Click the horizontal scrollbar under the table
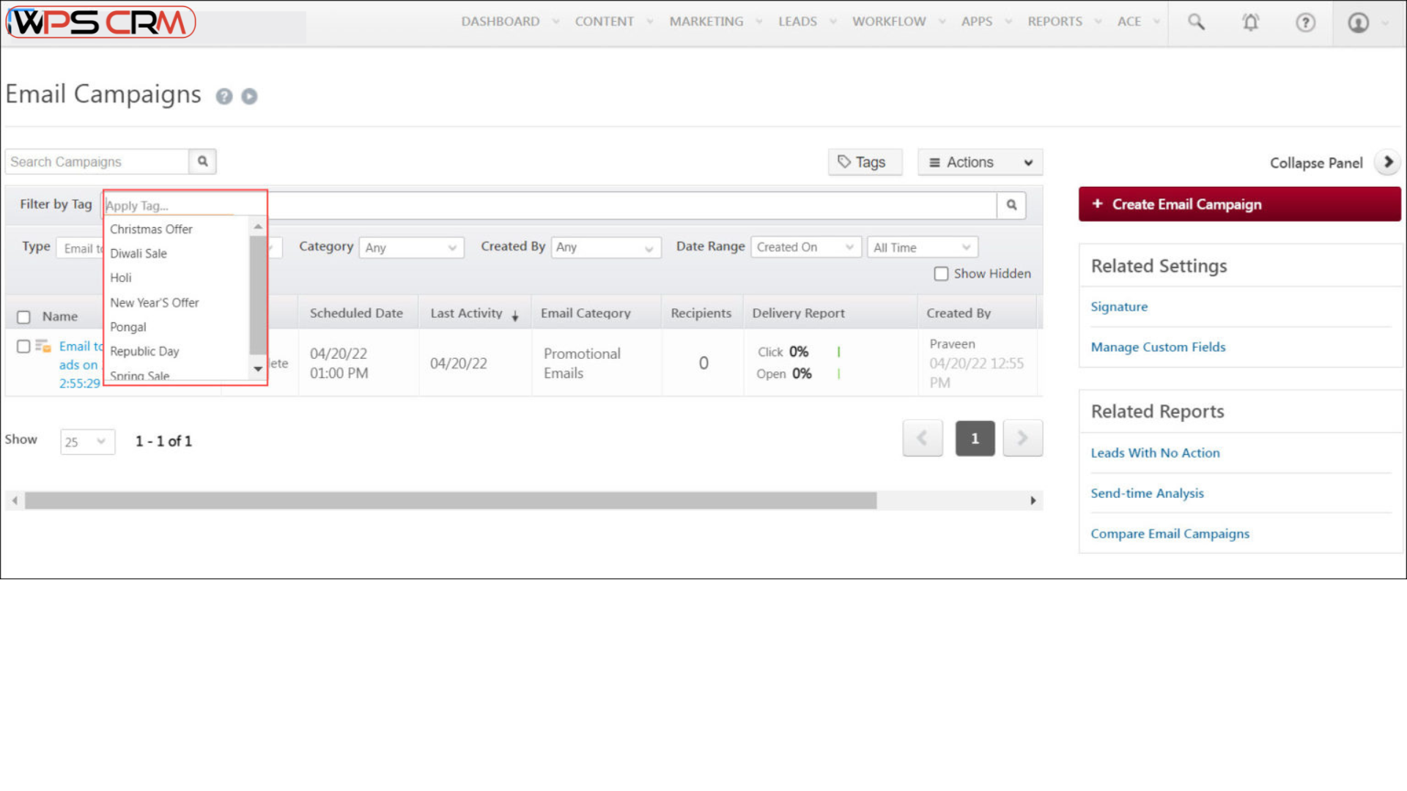The image size is (1407, 791). click(451, 501)
